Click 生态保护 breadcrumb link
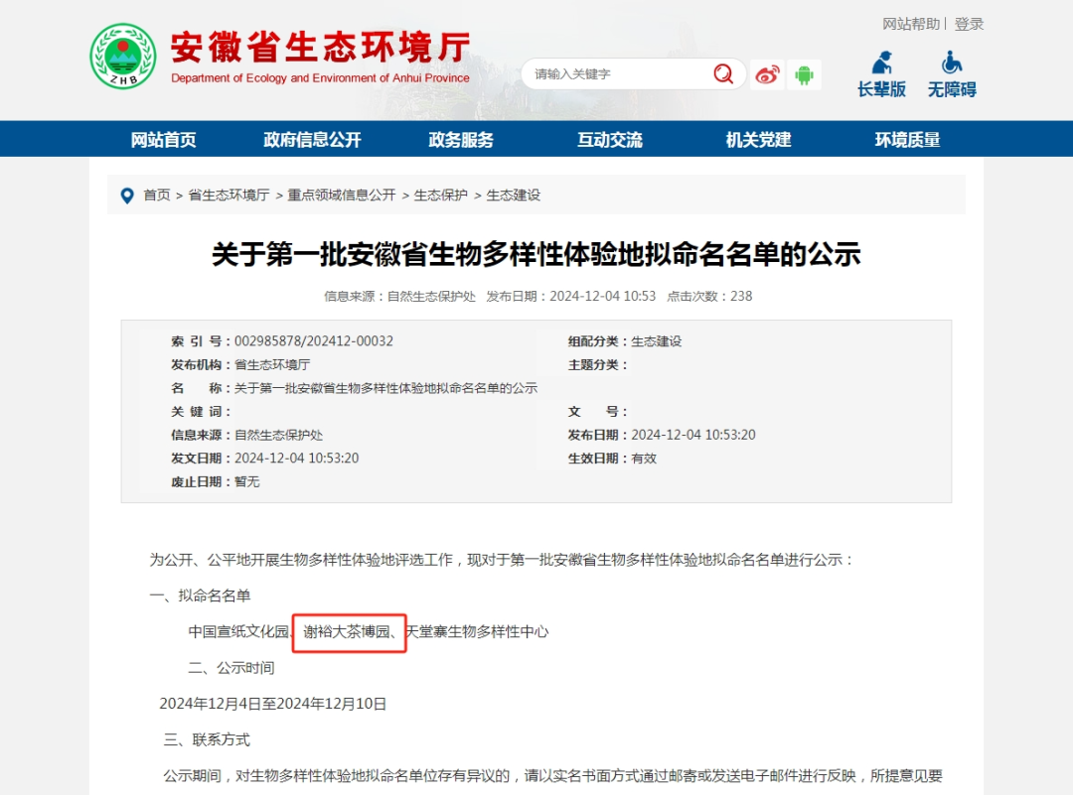Viewport: 1073px width, 795px height. pos(441,196)
